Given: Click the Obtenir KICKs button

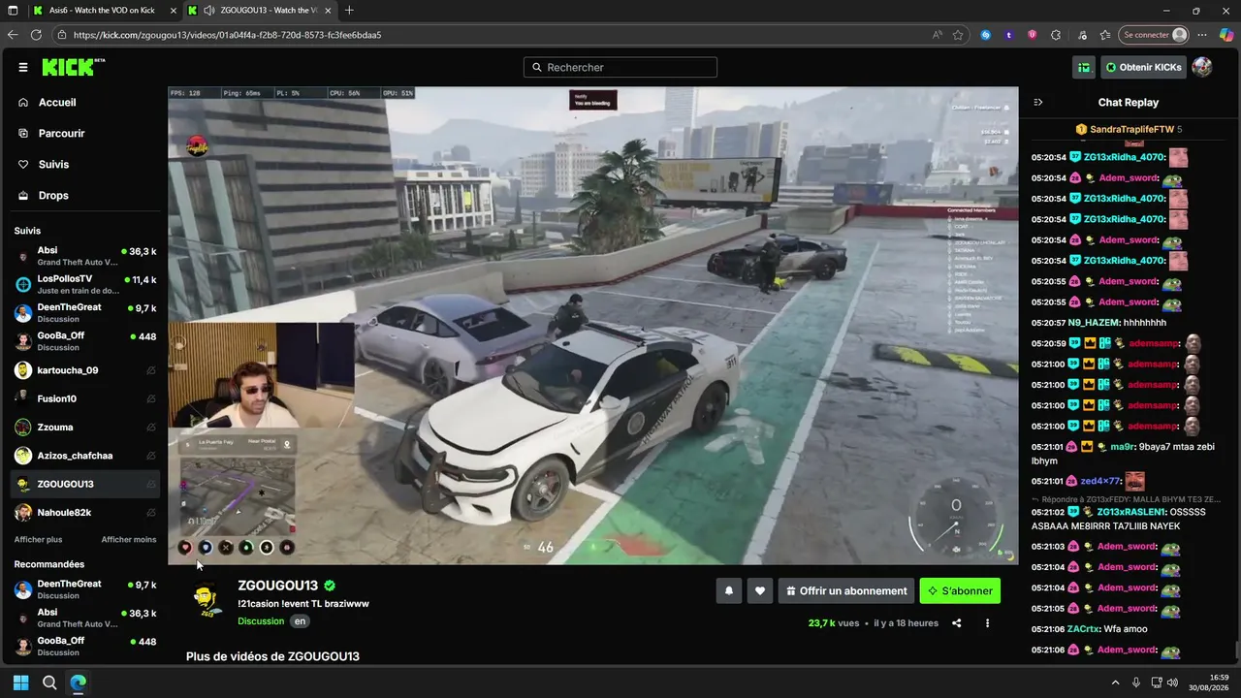Looking at the screenshot, I should (1143, 67).
